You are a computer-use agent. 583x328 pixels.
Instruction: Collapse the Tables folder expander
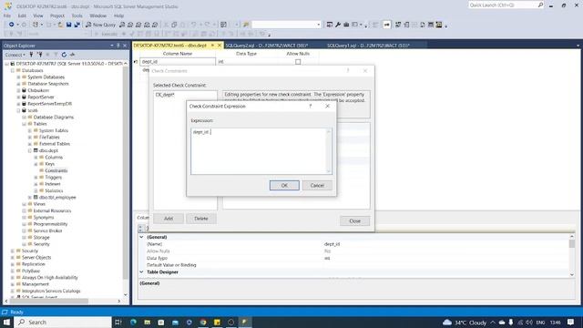pyautogui.click(x=25, y=124)
